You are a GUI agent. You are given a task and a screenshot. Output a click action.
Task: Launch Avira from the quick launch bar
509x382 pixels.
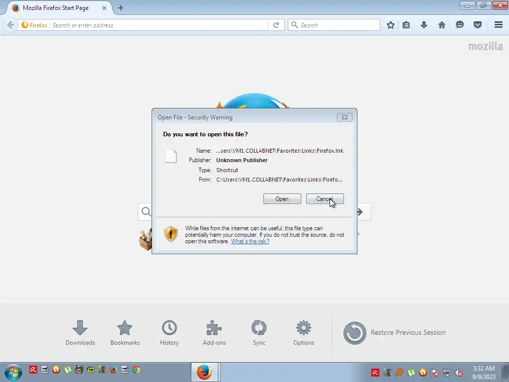33,370
